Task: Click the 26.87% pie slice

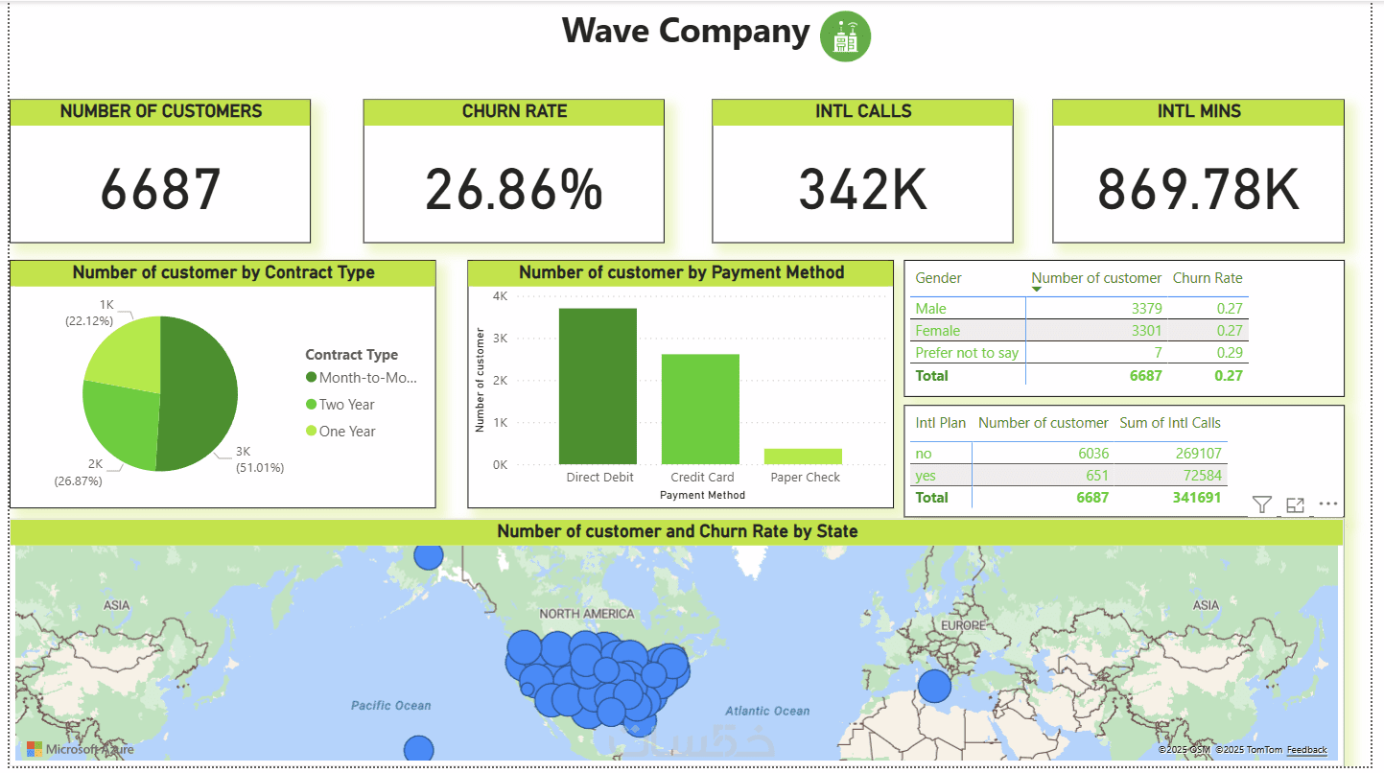Action: pyautogui.click(x=119, y=424)
